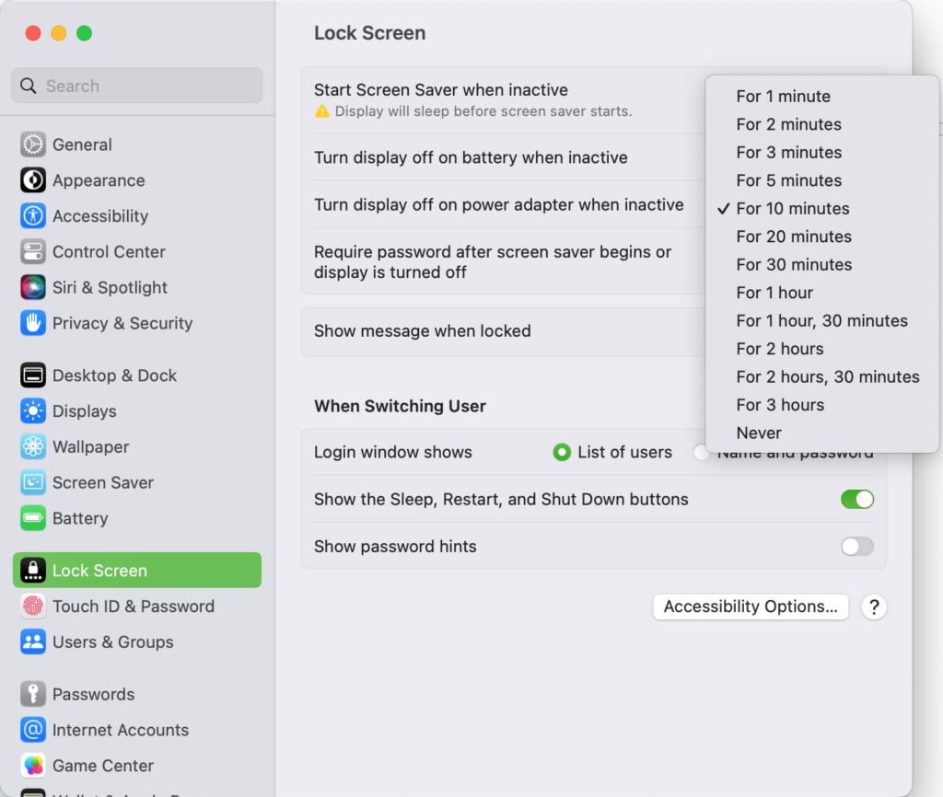Select 'Never' in the inactivity menu
Screen dimensions: 943x797
tap(759, 433)
